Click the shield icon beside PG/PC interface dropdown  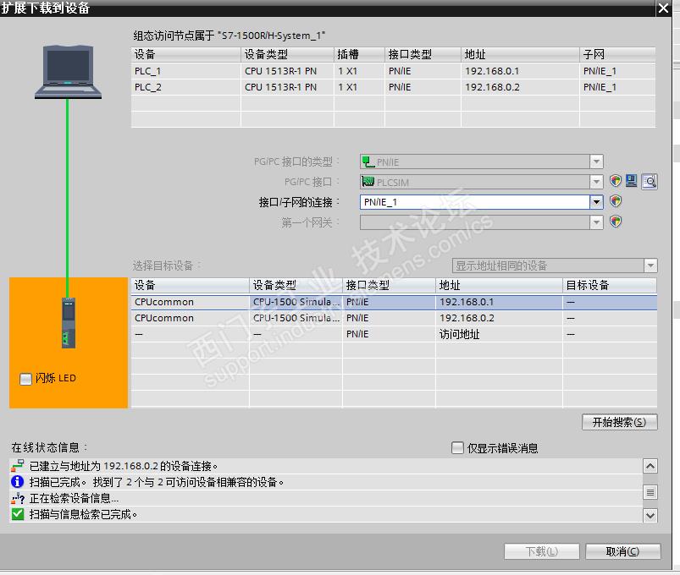point(616,181)
